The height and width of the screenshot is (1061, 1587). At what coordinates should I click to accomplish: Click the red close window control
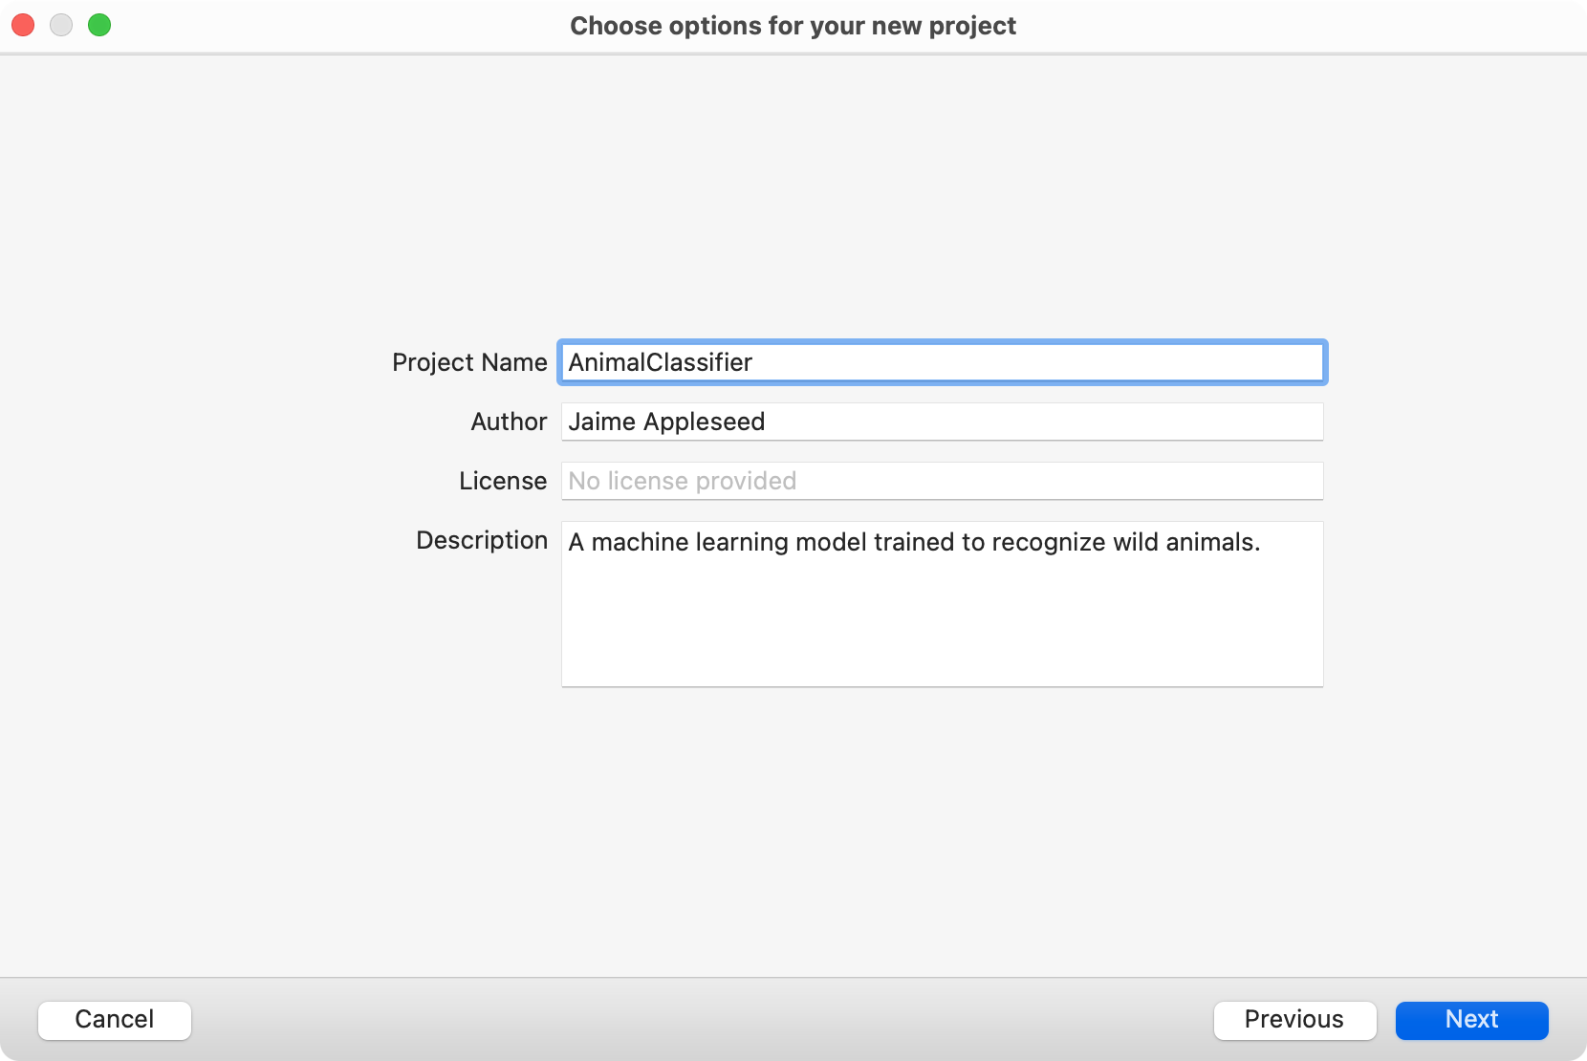(x=22, y=25)
